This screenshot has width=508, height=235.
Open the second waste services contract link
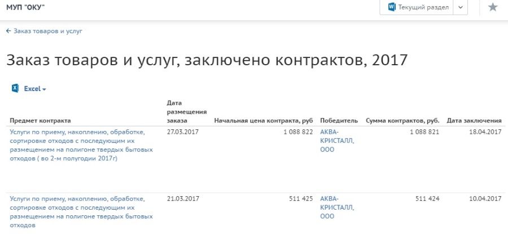tap(77, 212)
